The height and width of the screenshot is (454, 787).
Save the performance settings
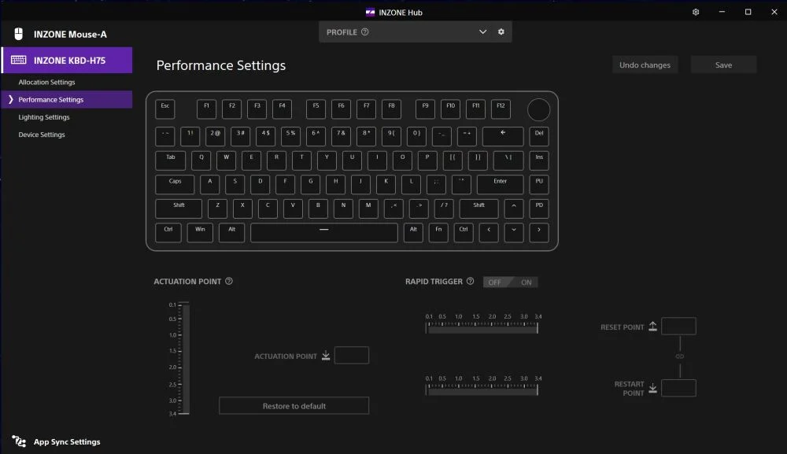(723, 65)
